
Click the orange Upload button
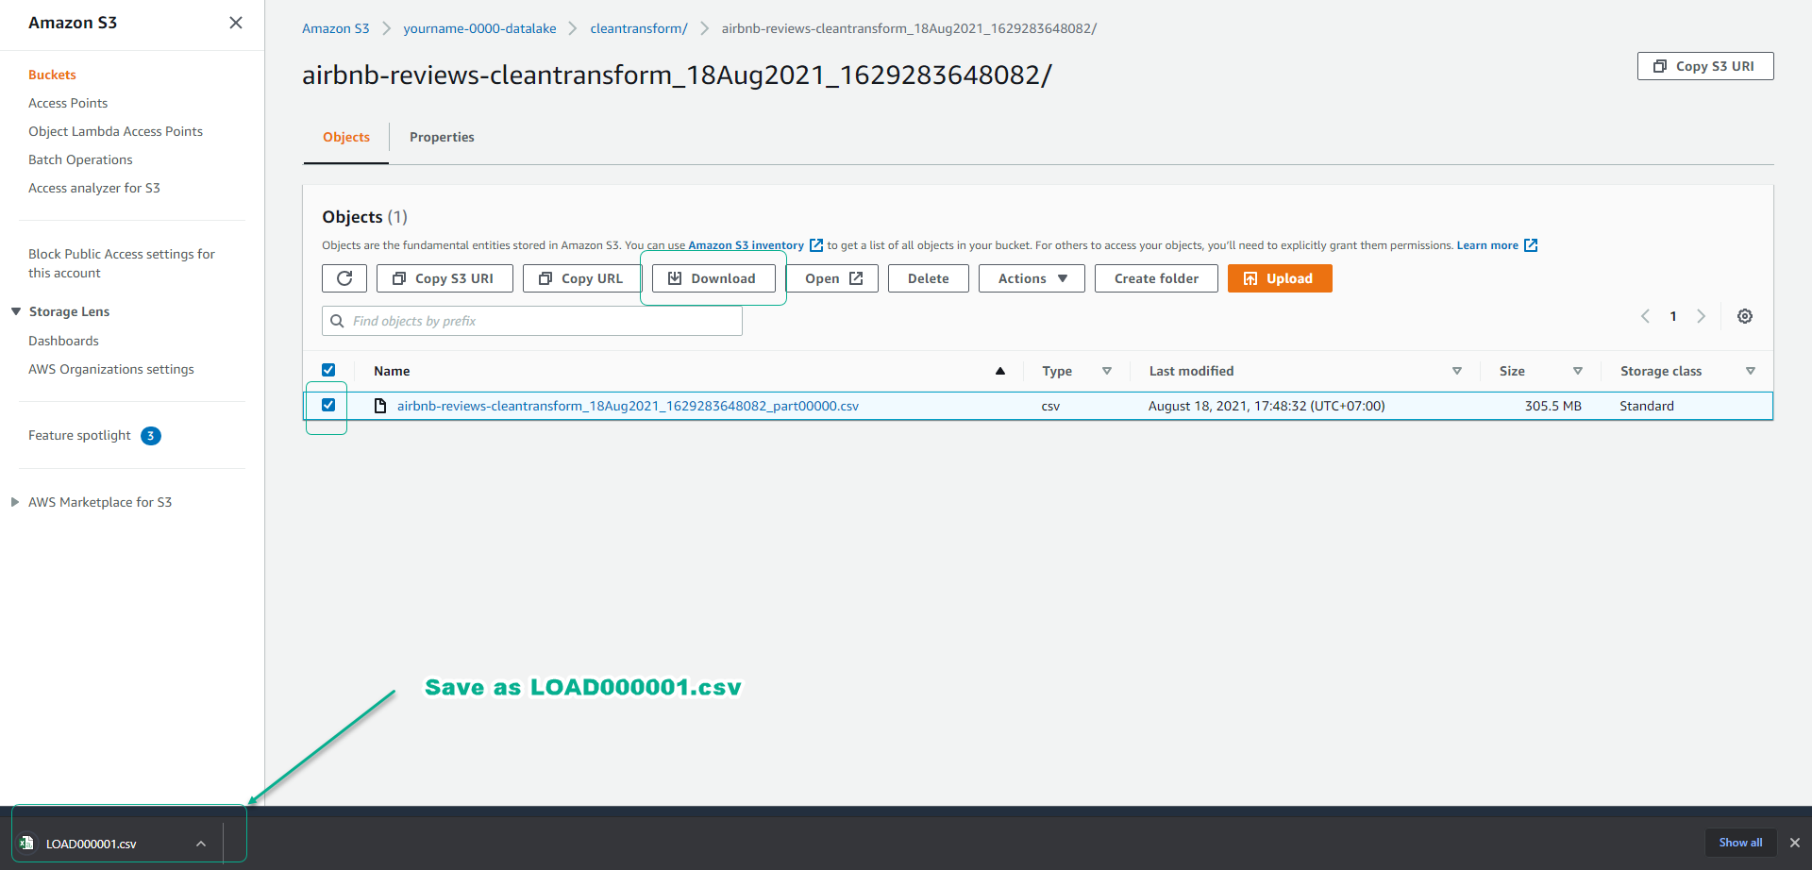coord(1280,278)
